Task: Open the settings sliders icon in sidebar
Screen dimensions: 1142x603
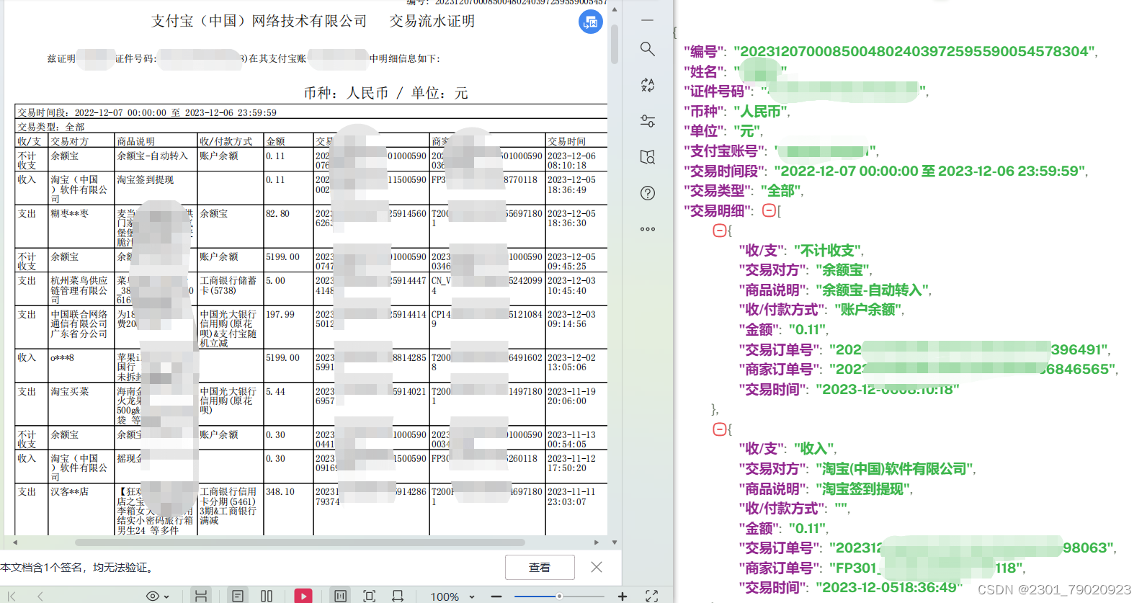Action: click(648, 121)
